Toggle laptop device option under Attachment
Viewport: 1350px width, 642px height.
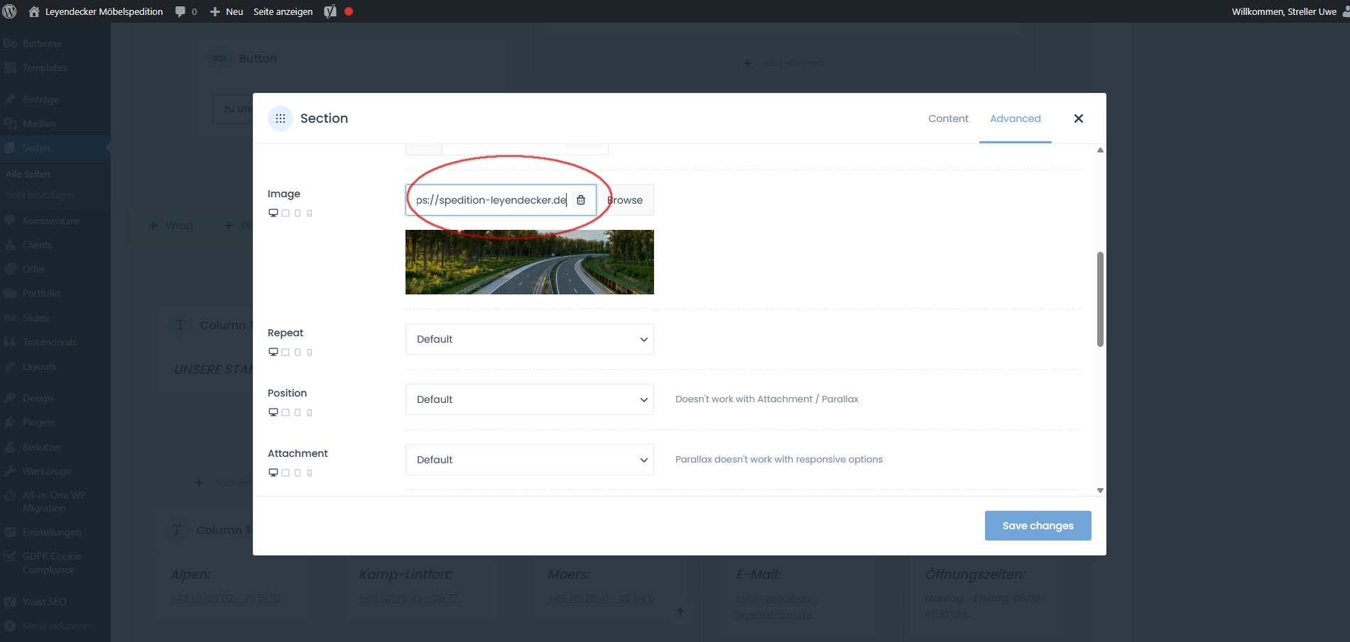tap(285, 473)
